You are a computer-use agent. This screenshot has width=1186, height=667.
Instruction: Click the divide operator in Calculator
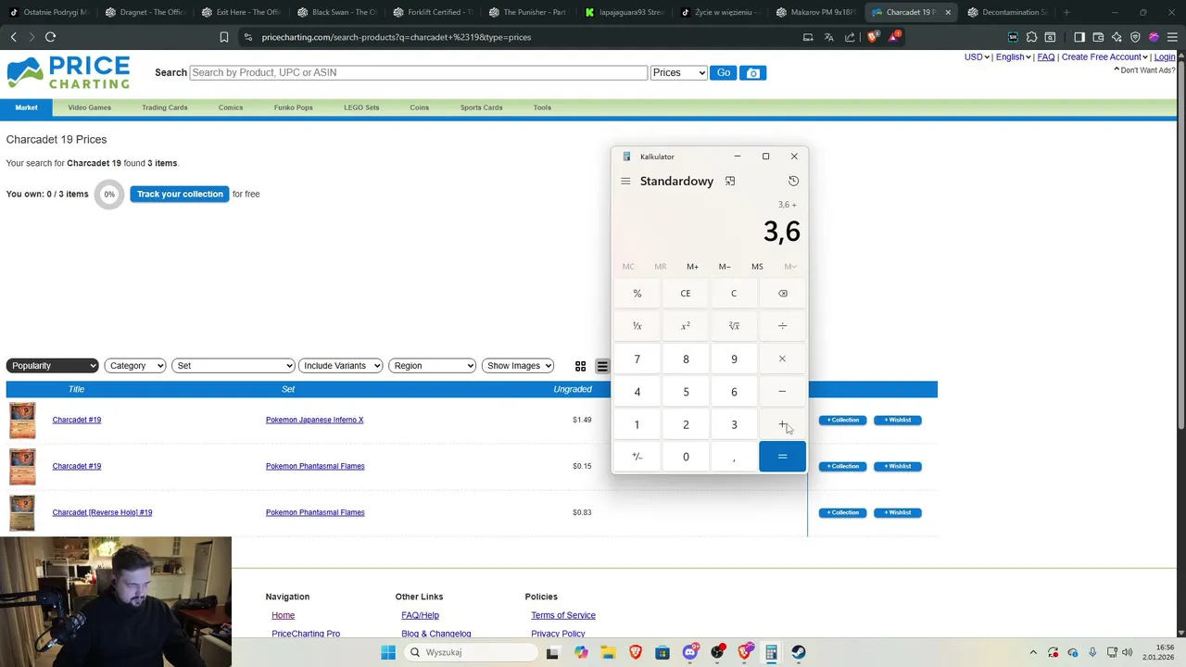coord(782,326)
